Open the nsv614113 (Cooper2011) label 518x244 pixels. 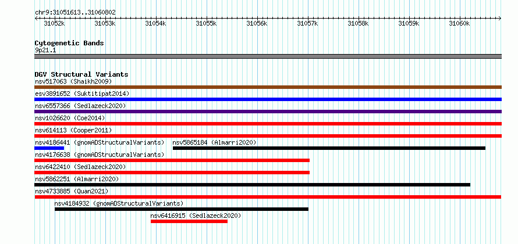coord(73,130)
